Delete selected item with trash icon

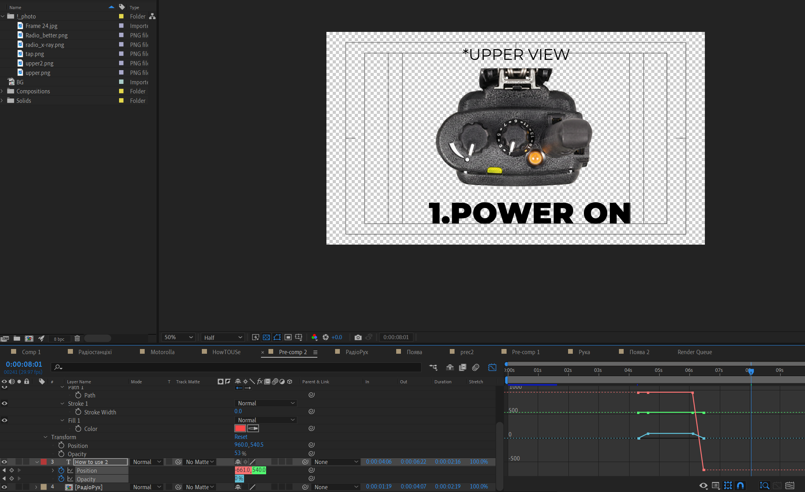tap(77, 338)
